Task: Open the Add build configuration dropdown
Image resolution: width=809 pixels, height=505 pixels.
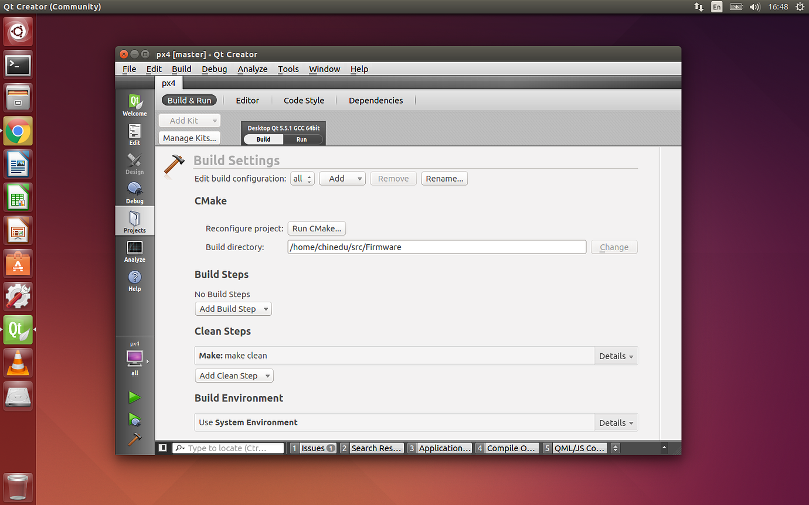Action: 342,179
